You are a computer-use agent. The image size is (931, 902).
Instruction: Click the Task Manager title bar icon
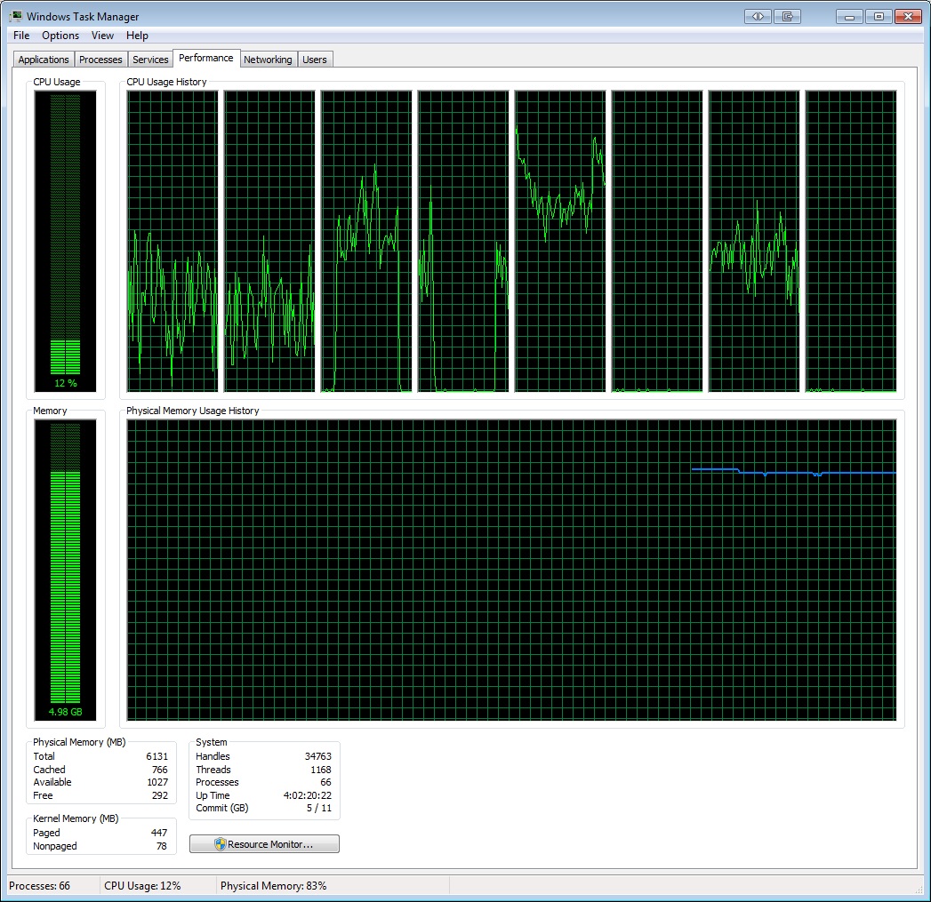click(16, 16)
